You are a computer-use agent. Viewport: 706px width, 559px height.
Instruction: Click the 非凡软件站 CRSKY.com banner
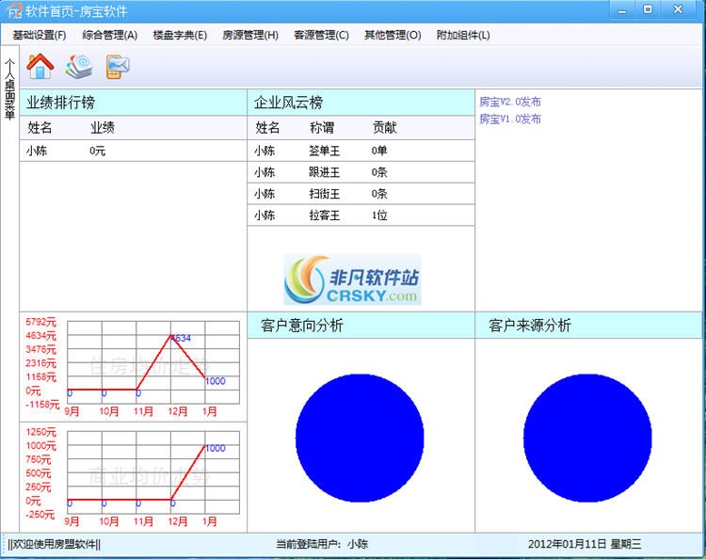(353, 279)
